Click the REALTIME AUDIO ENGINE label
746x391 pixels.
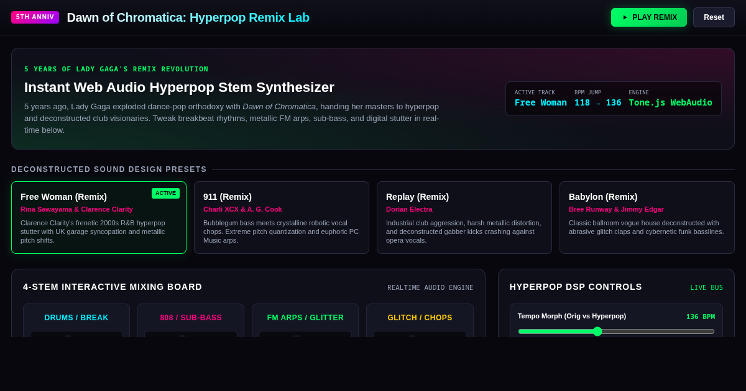coord(430,287)
